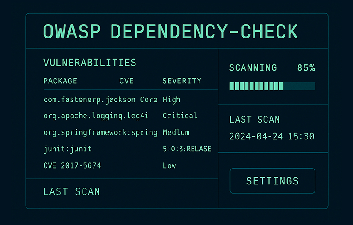Click the OWASP DEPENDENCY-CHECK title
Image resolution: width=353 pixels, height=225 pixels.
[x=170, y=32]
